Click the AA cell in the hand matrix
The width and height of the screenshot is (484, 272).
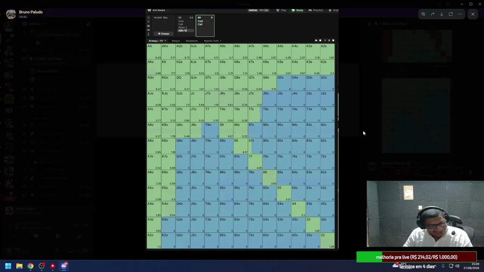click(154, 51)
